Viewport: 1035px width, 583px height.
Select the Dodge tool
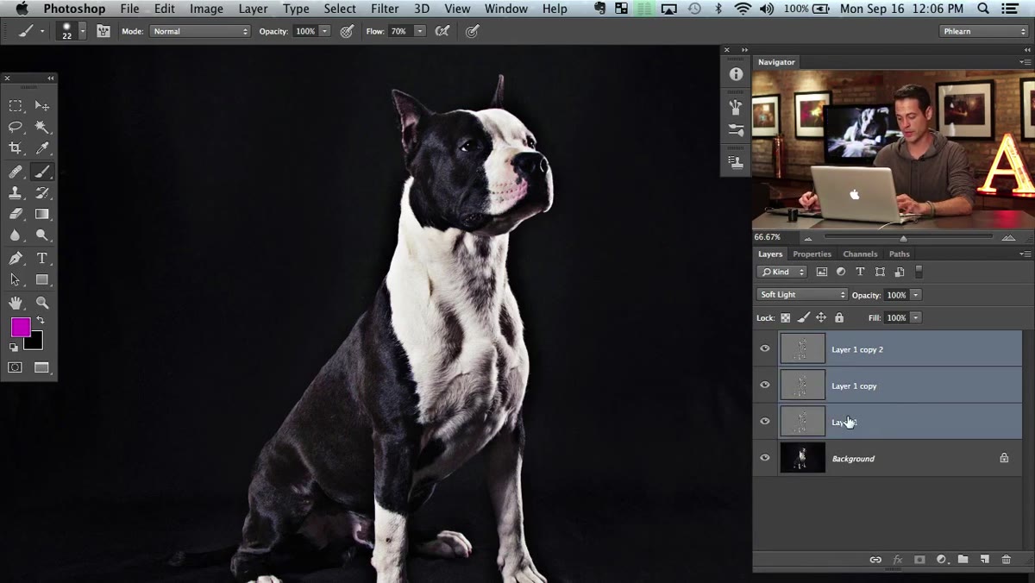click(41, 235)
